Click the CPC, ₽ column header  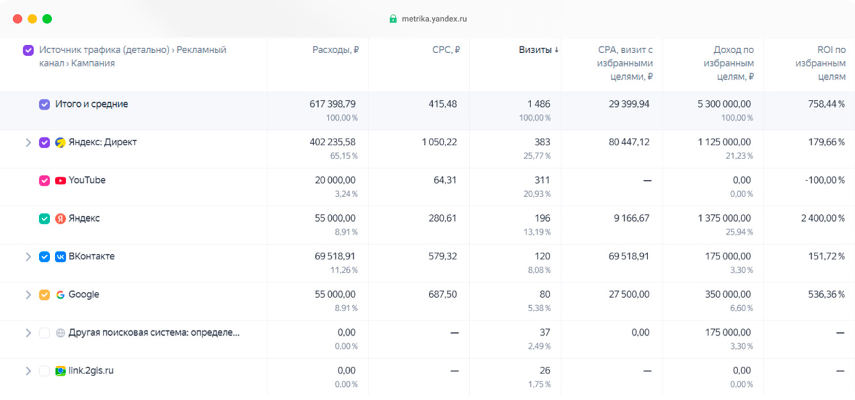coord(446,50)
